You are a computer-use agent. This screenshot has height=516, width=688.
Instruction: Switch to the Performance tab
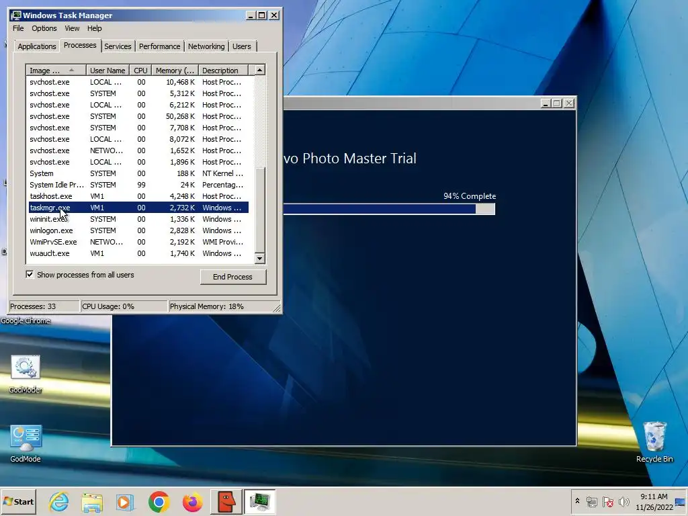click(159, 46)
